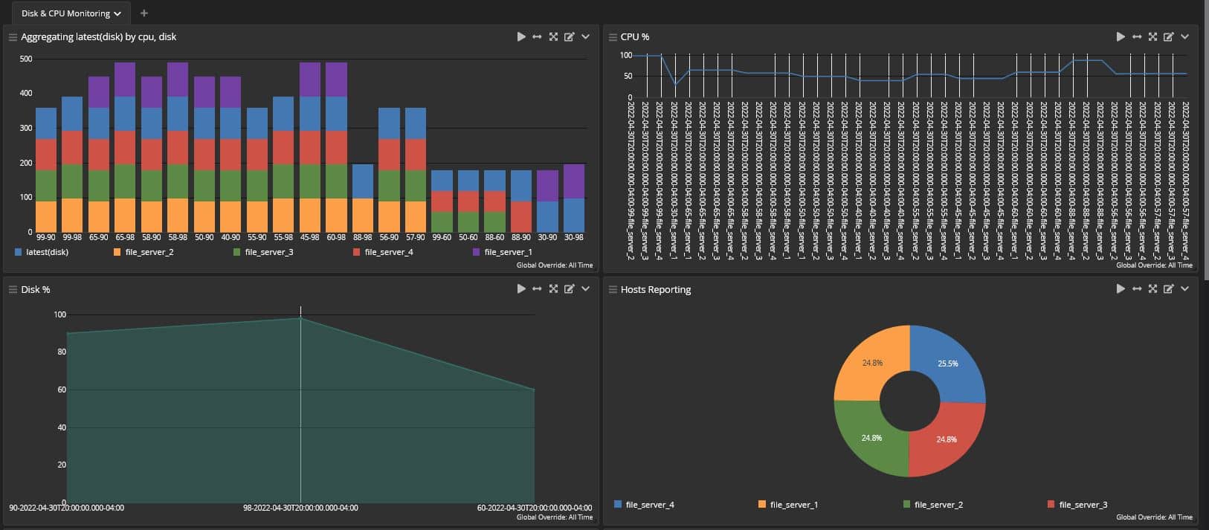Expand the Aggregating latest(disk) panel to fullscreen
This screenshot has height=530, width=1209.
(553, 36)
